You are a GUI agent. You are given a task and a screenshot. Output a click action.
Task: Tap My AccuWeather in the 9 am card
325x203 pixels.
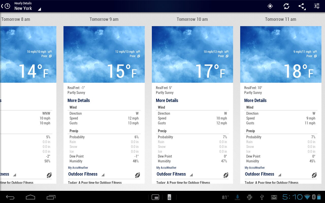click(78, 168)
